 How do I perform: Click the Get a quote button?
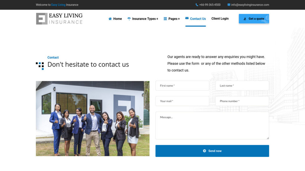(x=254, y=18)
